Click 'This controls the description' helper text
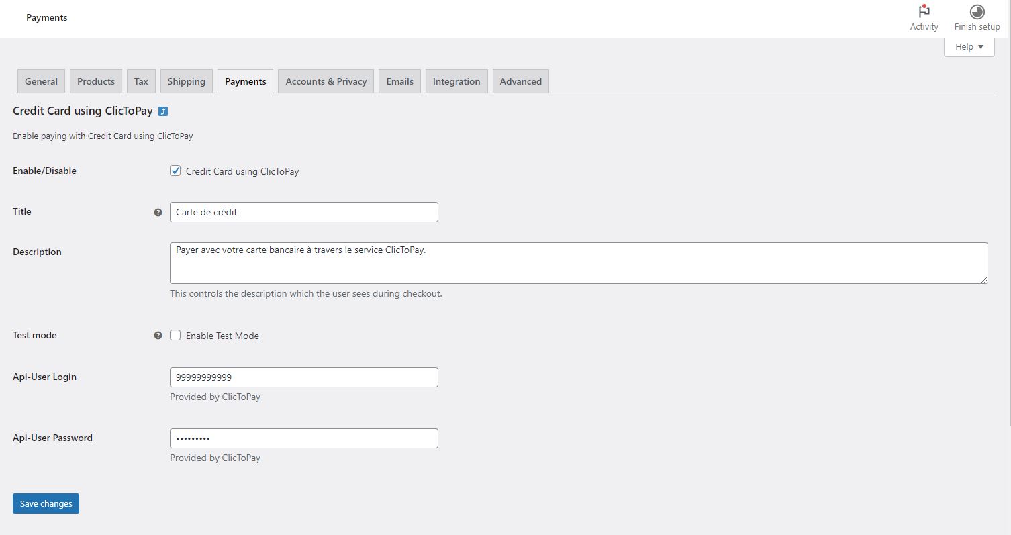1011x535 pixels. click(306, 293)
